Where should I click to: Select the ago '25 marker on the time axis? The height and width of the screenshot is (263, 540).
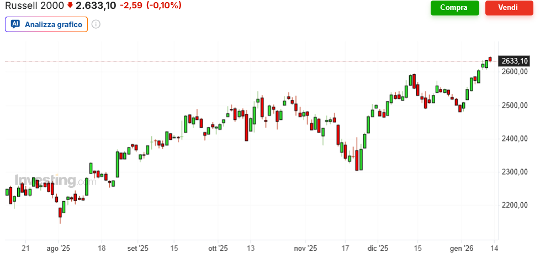click(58, 248)
